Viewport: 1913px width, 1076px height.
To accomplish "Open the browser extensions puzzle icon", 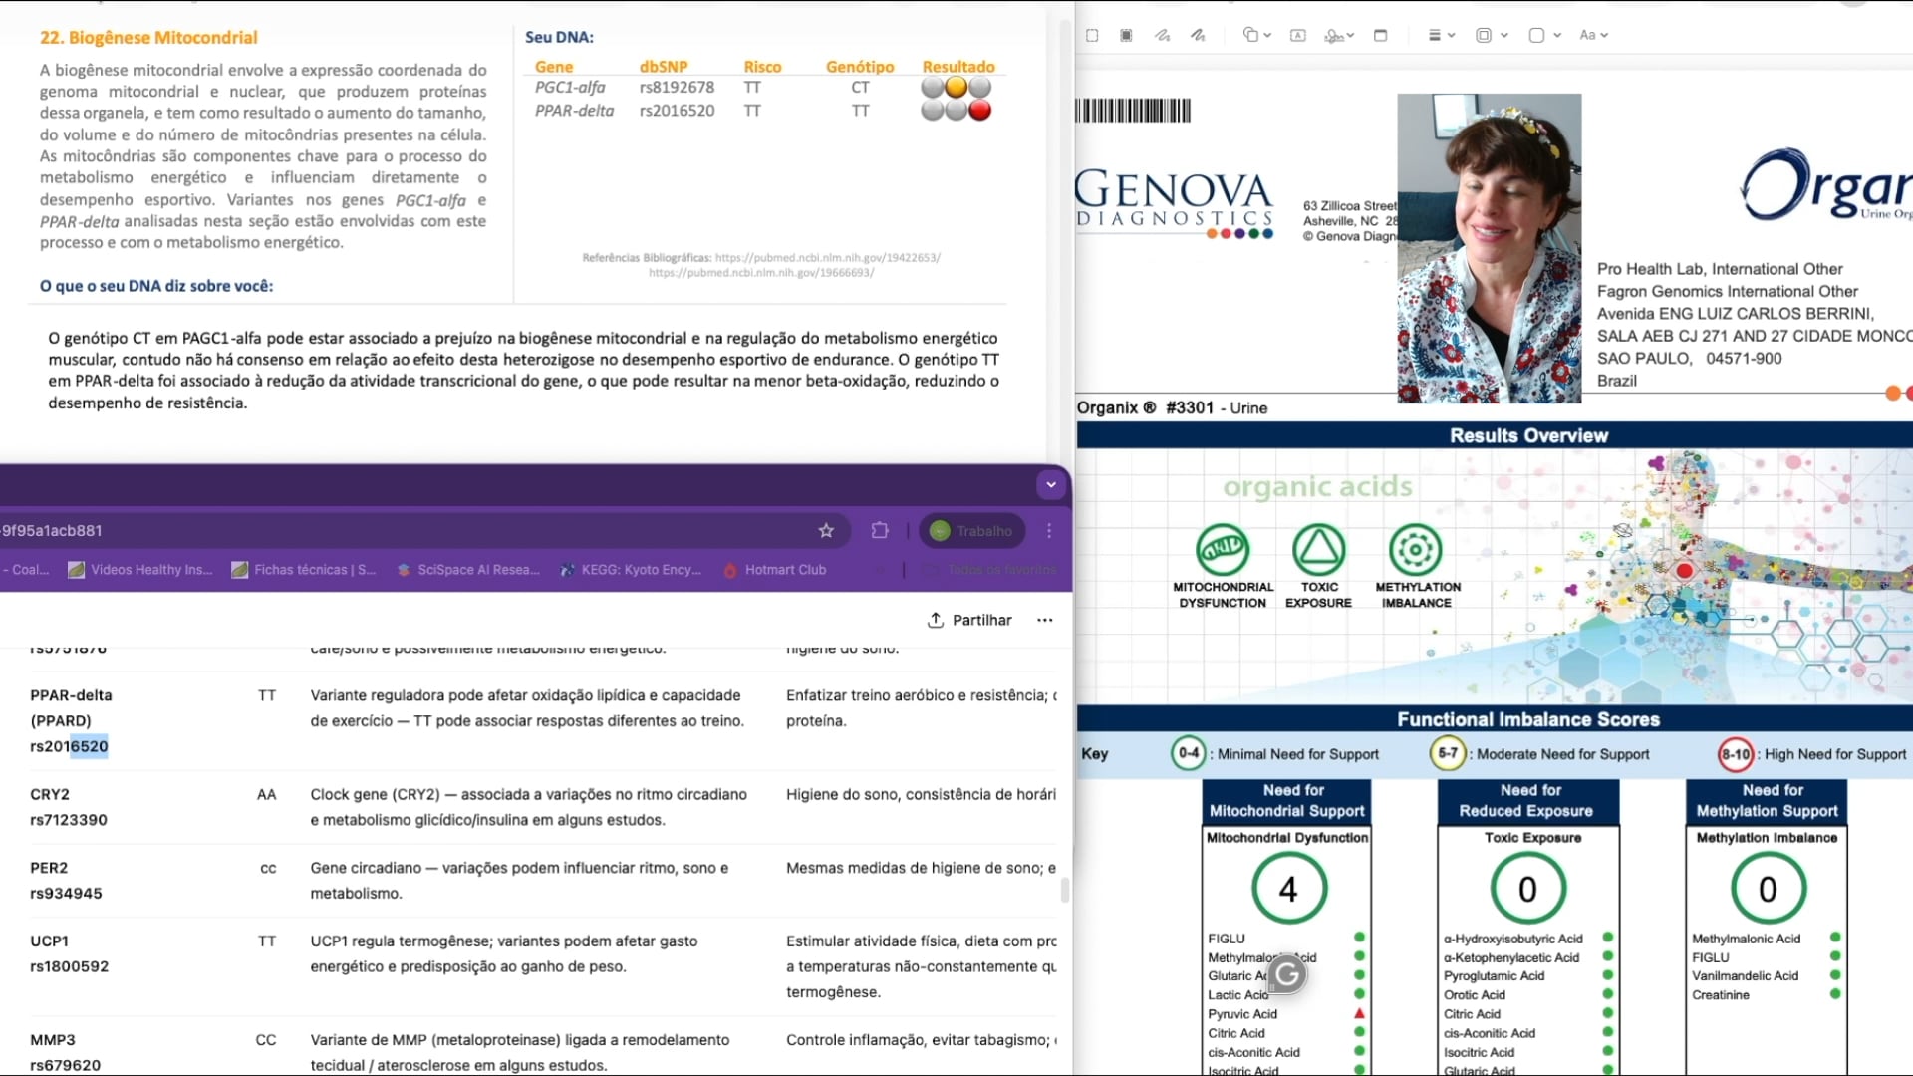I will (x=880, y=531).
